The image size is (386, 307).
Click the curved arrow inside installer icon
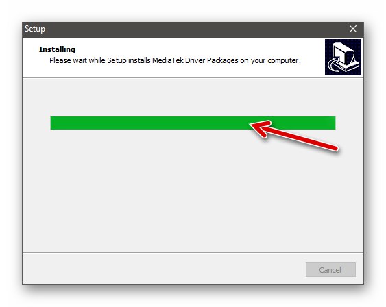[x=333, y=65]
